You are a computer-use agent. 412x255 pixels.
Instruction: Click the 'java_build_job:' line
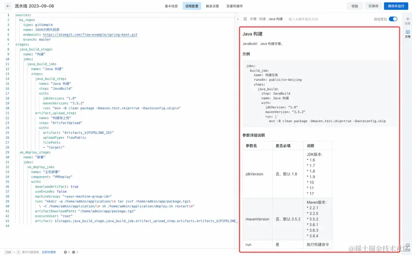click(42, 64)
